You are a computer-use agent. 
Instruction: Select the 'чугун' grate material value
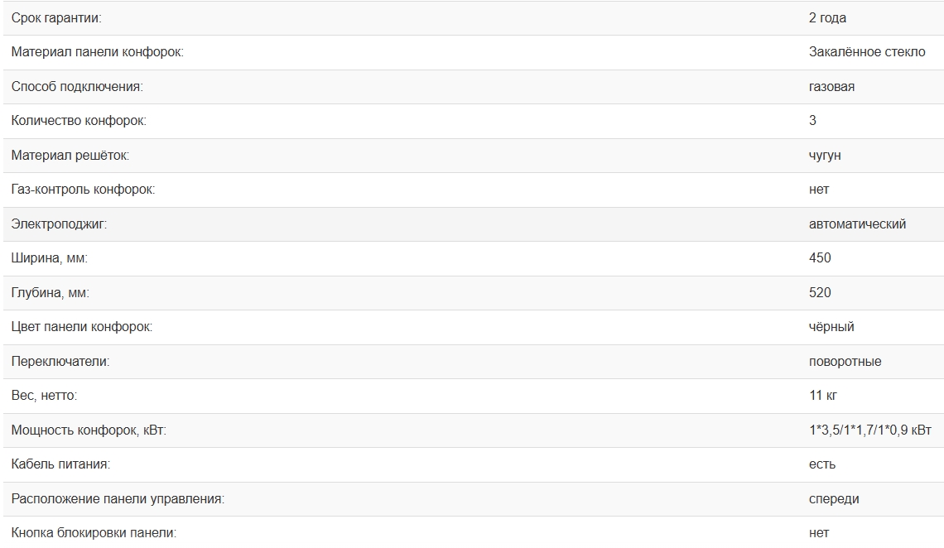[x=825, y=155]
